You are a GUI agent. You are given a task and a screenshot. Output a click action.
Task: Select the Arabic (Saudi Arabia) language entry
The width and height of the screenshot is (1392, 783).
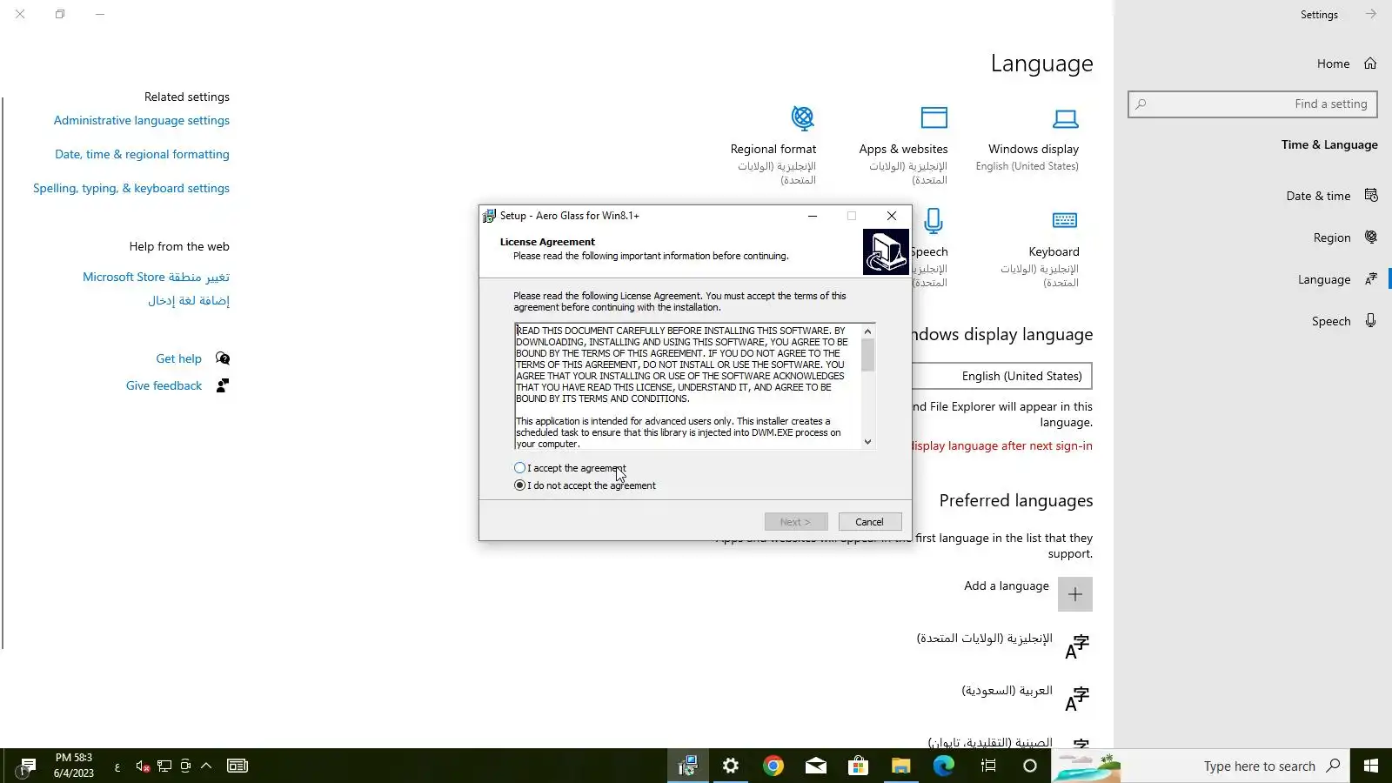1025,697
